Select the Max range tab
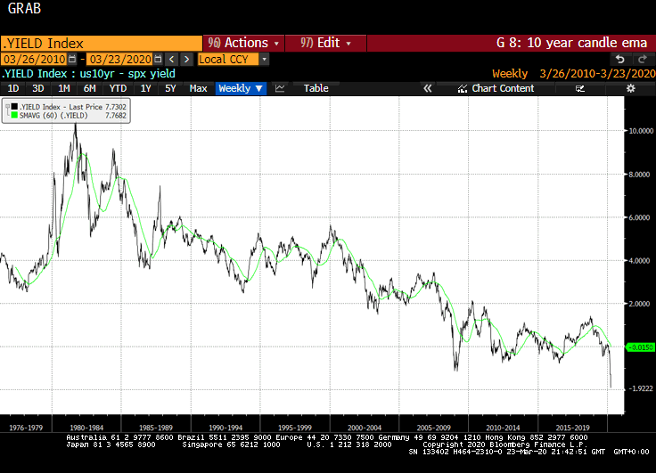 pos(198,88)
